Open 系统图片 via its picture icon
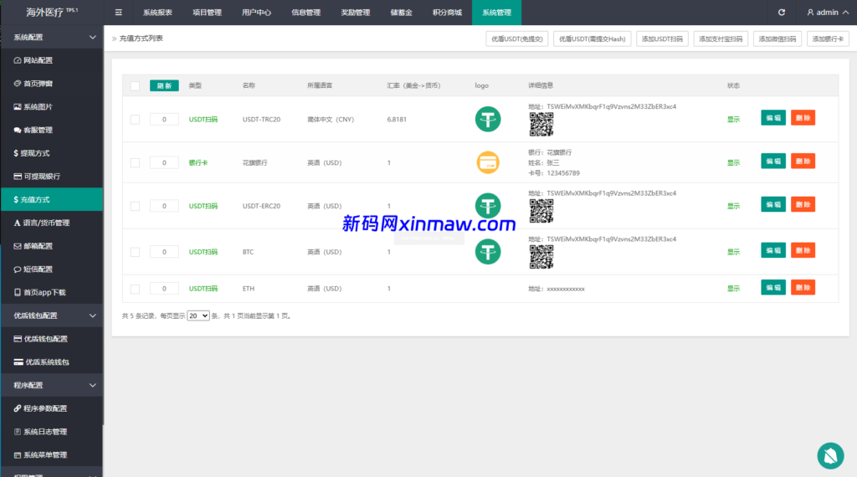The image size is (857, 477). pyautogui.click(x=18, y=107)
